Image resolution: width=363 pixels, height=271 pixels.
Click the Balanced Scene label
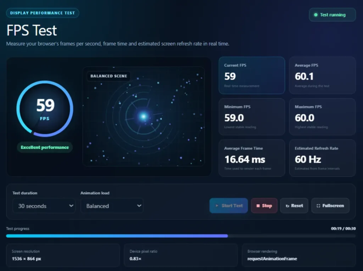[x=108, y=76]
